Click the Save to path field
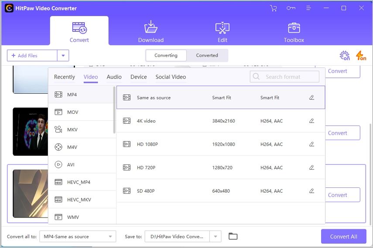The image size is (373, 248). click(x=177, y=236)
